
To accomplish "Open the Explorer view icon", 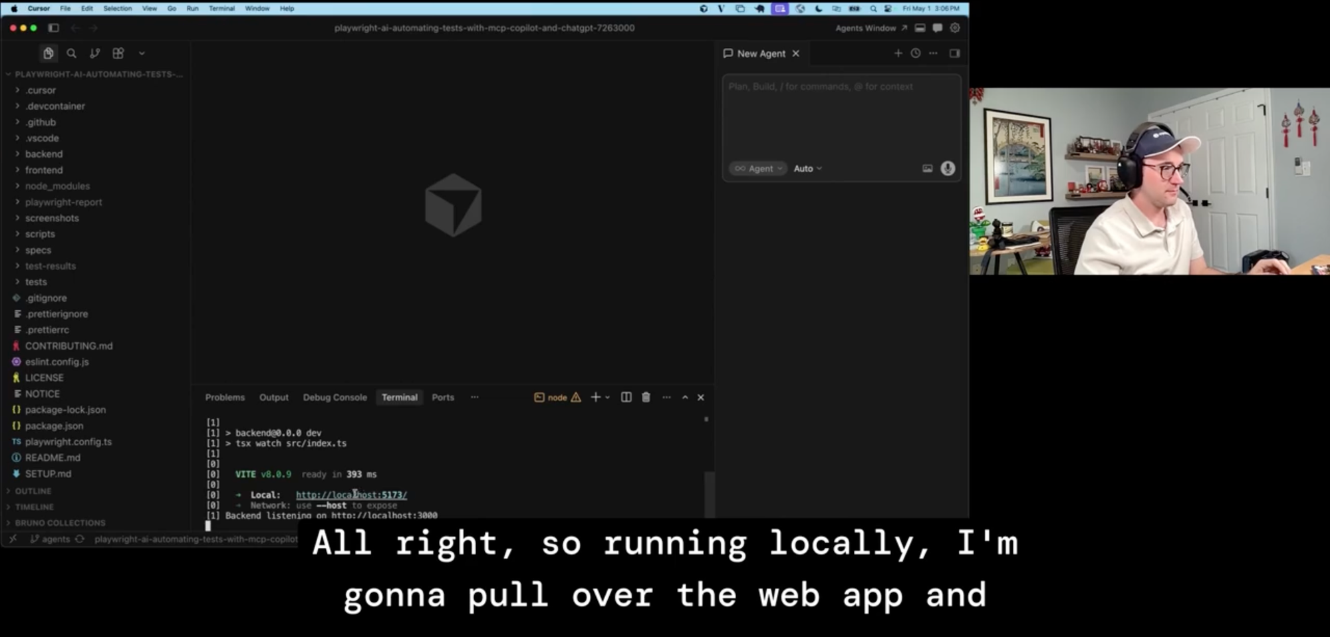I will coord(48,53).
